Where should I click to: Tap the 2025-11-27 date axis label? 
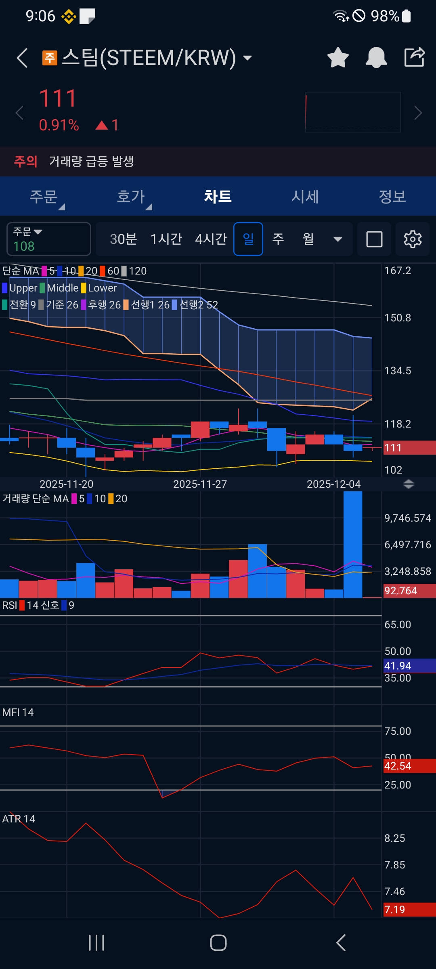click(x=200, y=484)
